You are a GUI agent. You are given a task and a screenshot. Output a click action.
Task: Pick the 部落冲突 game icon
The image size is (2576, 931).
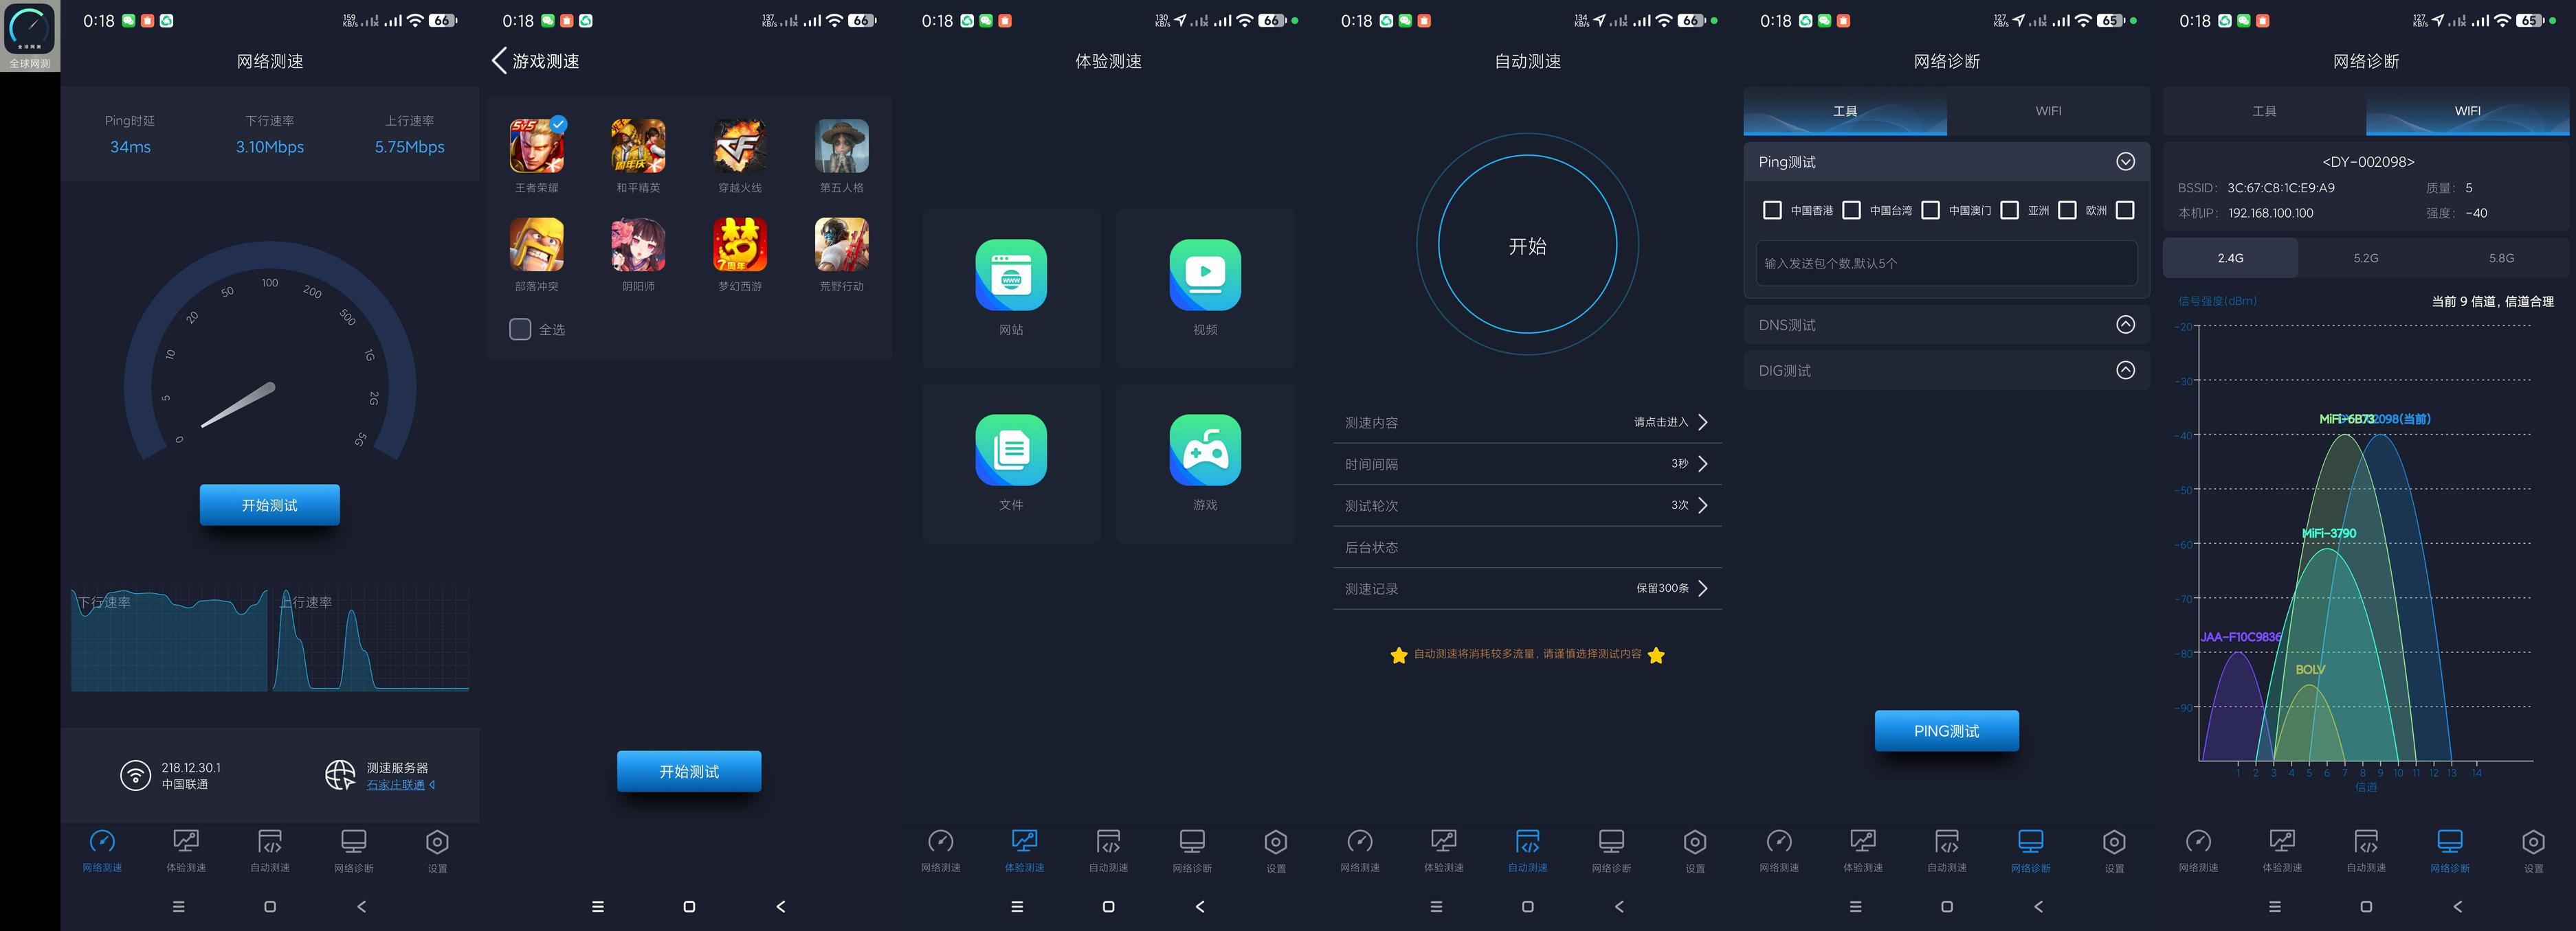[537, 244]
